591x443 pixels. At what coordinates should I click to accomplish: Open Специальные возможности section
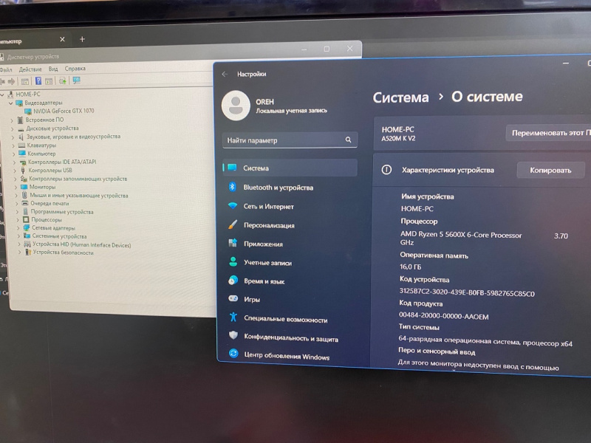[x=286, y=319]
